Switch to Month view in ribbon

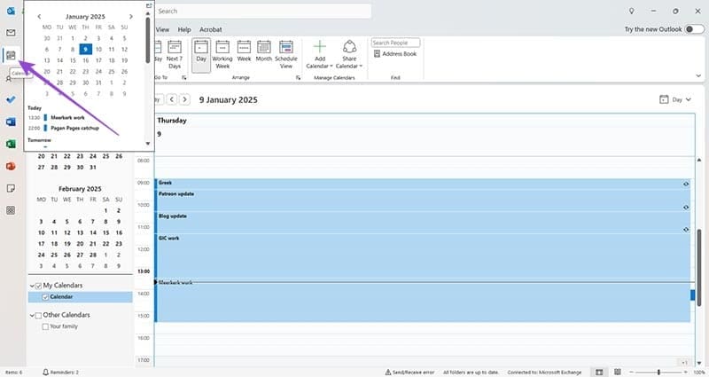tap(263, 51)
